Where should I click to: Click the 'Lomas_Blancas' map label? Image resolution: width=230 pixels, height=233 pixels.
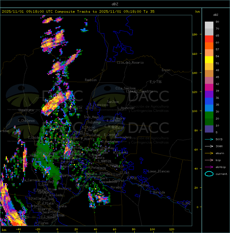click(159, 171)
